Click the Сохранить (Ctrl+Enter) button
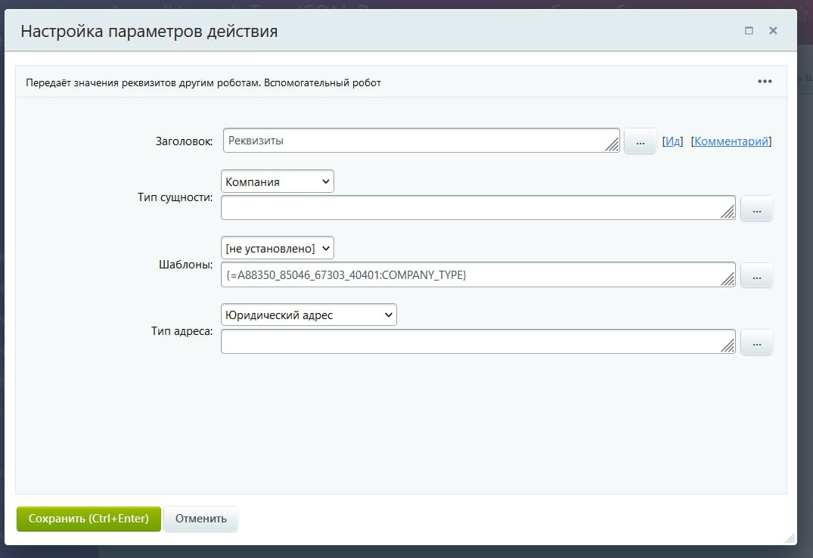The image size is (813, 558). point(88,519)
